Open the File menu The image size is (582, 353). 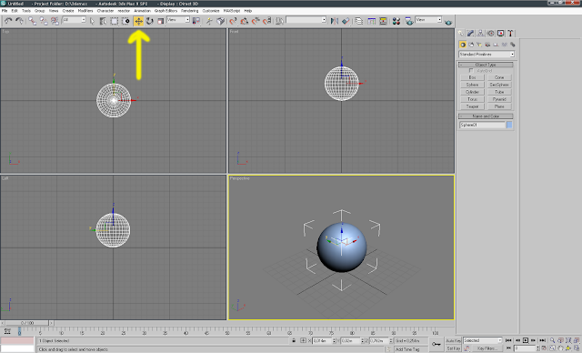coord(5,11)
